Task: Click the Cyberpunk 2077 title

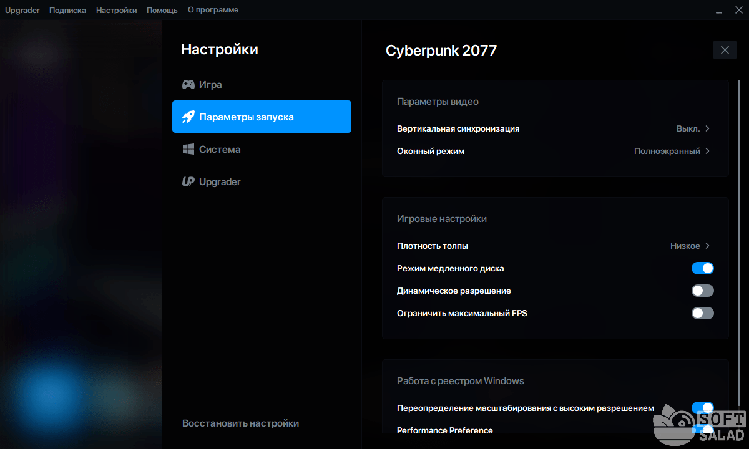Action: 441,51
